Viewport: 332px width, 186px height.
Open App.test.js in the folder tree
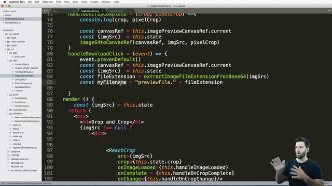pyautogui.click(x=18, y=133)
